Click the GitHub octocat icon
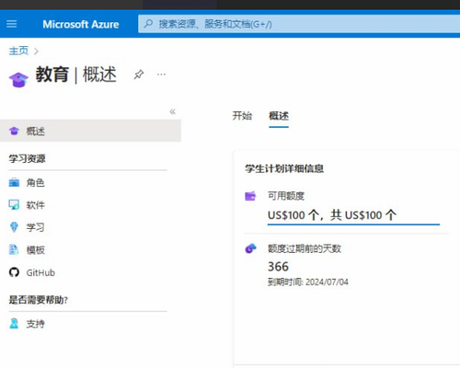460x368 pixels. 14,272
